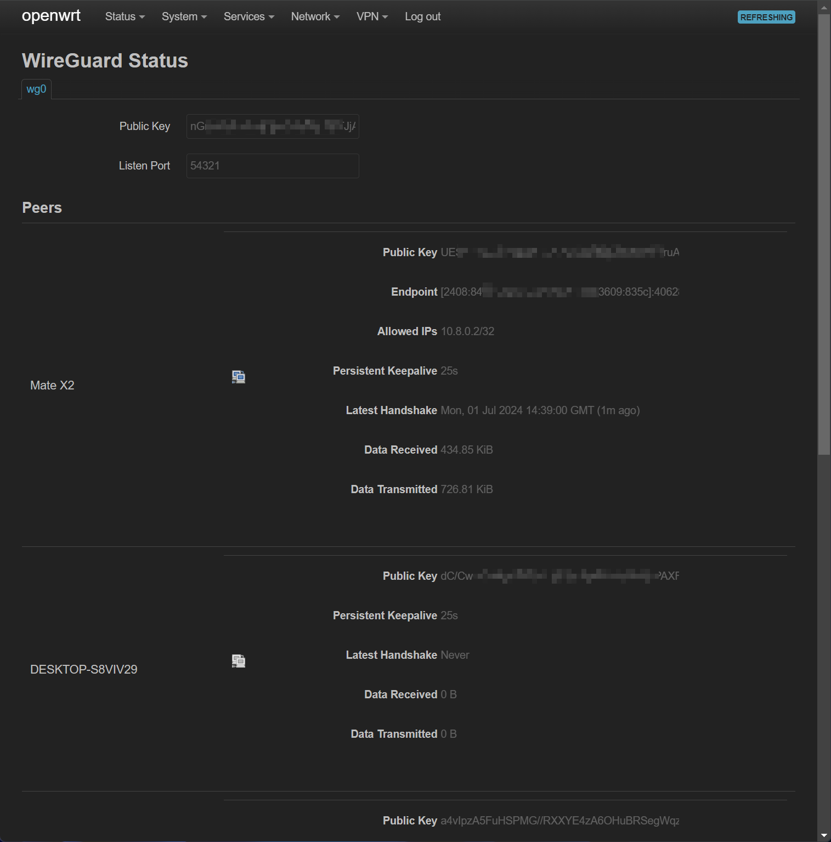Toggle the REFRESHING auto-refresh badge
The image size is (831, 842).
point(766,17)
